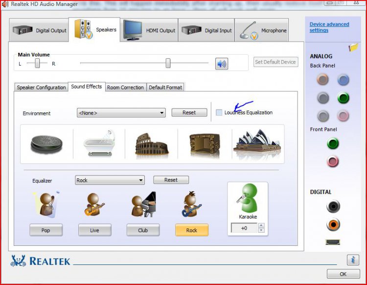
Task: Select the stone room environment icon
Action: (x=205, y=145)
